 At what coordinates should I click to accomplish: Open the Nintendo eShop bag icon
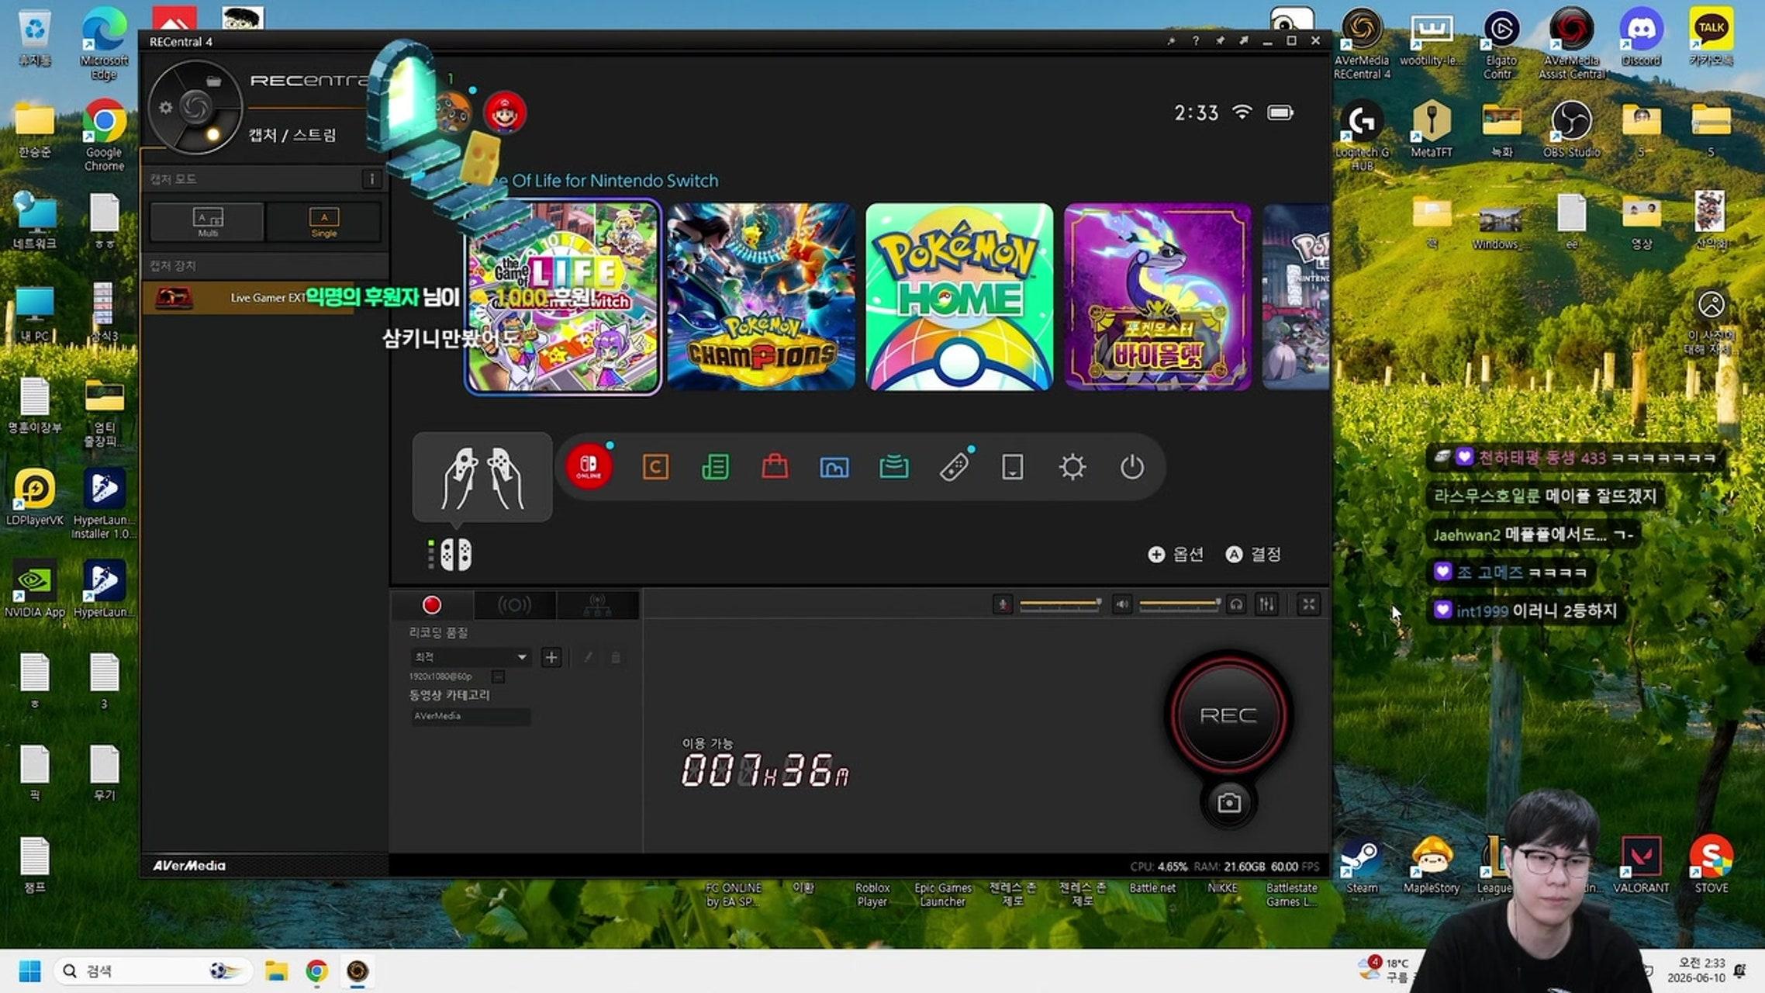pos(775,467)
